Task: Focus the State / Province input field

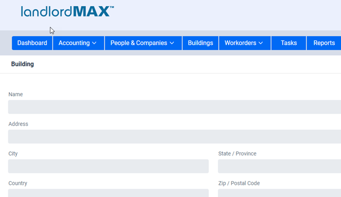Action: (280, 166)
